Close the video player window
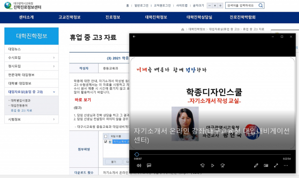The width and height of the screenshot is (299, 178). [291, 36]
